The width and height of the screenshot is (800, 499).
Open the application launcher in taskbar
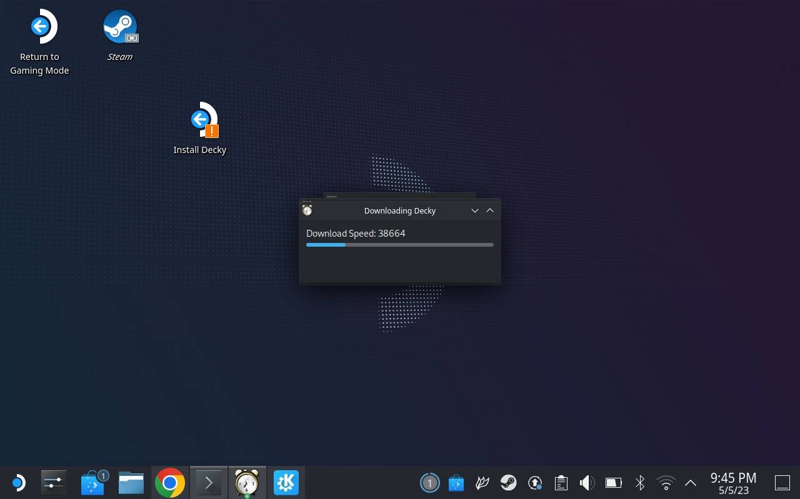tap(18, 483)
